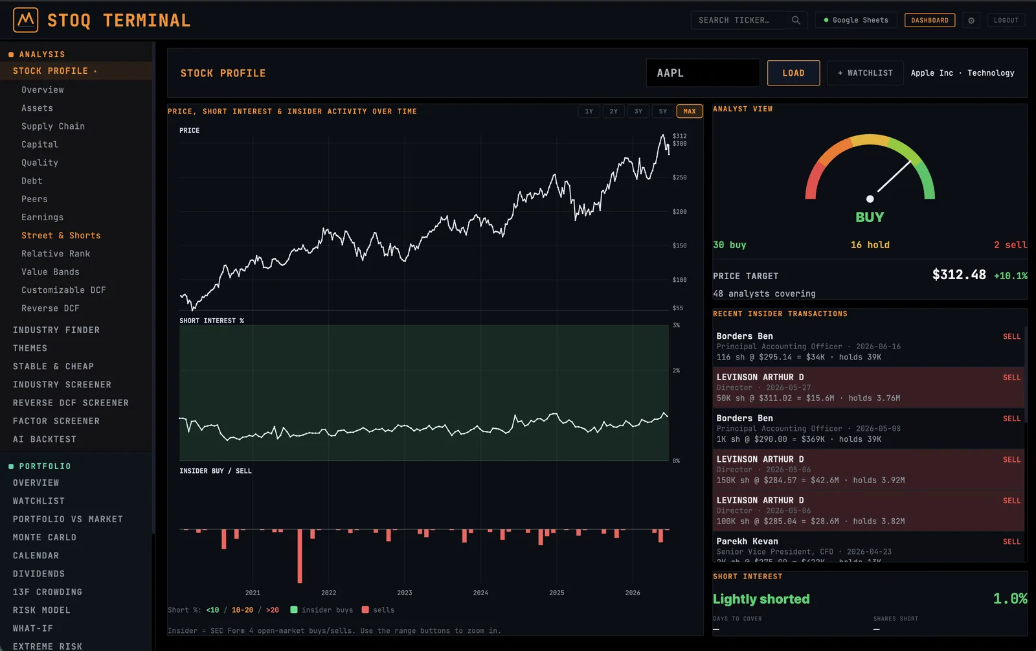Click the '30 buy' analyst count
This screenshot has height=651, width=1036.
[729, 245]
